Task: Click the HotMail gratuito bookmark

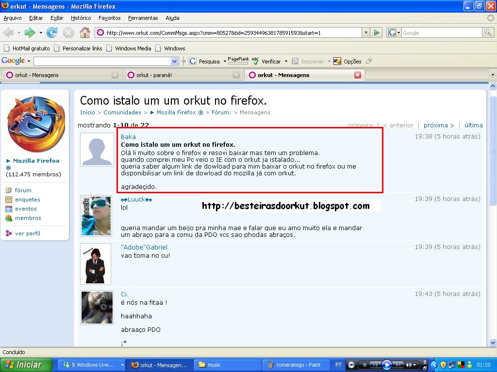Action: 27,48
